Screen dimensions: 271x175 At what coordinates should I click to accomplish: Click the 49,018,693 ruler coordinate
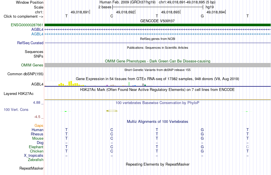[170, 12]
